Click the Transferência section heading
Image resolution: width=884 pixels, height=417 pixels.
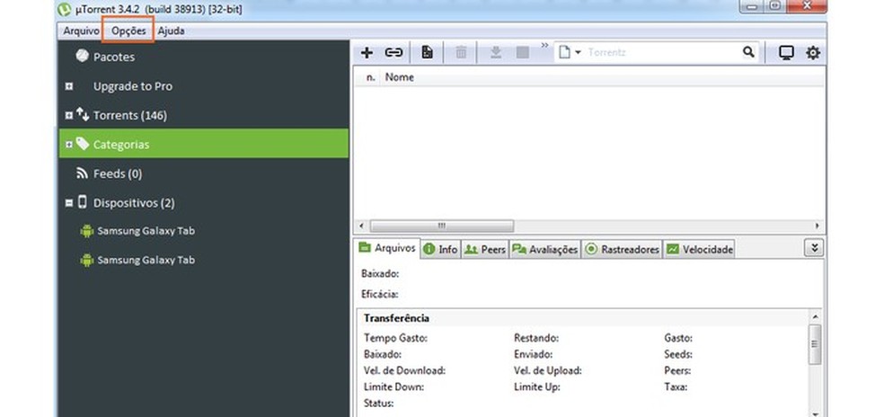pos(396,318)
